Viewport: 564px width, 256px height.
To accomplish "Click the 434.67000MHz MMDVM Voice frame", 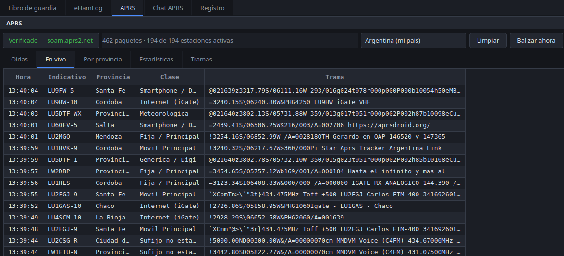I will click(x=334, y=240).
